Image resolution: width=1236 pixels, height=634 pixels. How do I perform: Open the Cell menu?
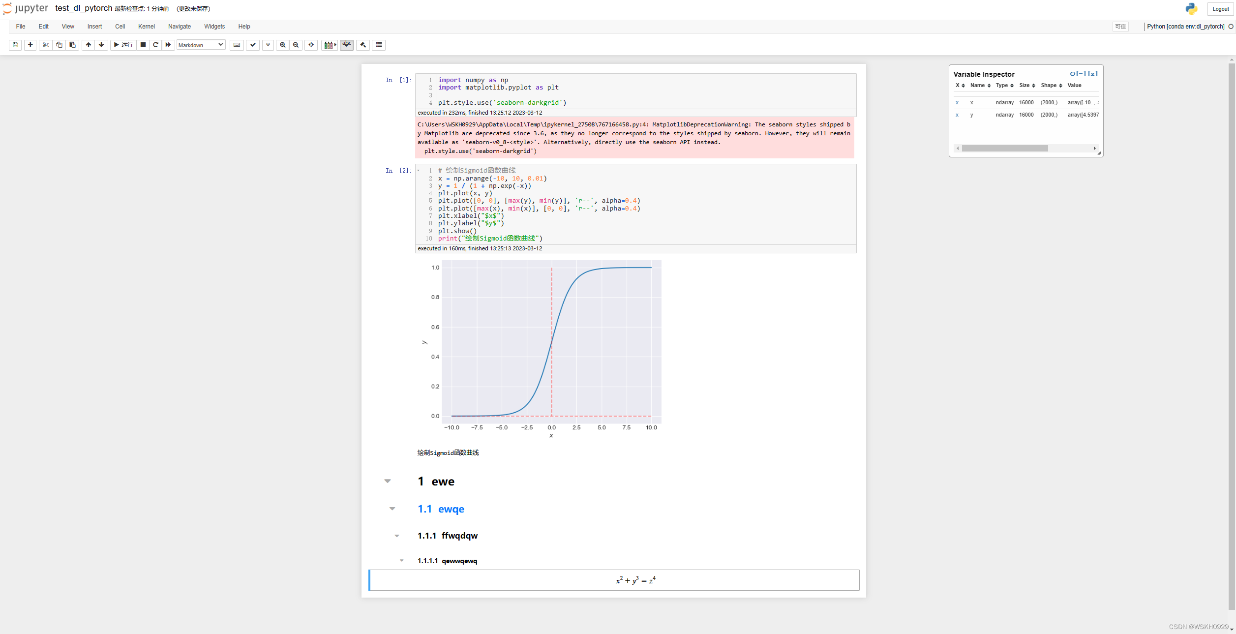coord(120,27)
